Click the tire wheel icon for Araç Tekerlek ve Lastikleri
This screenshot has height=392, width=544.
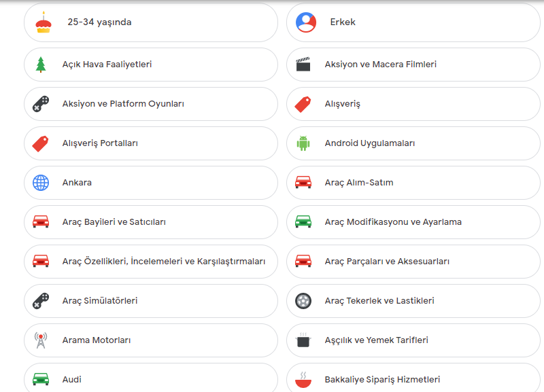[x=303, y=301]
